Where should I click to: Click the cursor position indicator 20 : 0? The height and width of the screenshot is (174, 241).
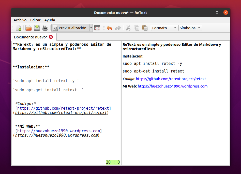coord(113,162)
